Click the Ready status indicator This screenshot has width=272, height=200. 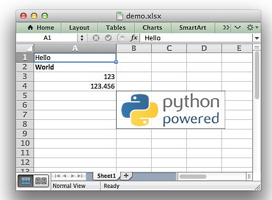tap(111, 186)
